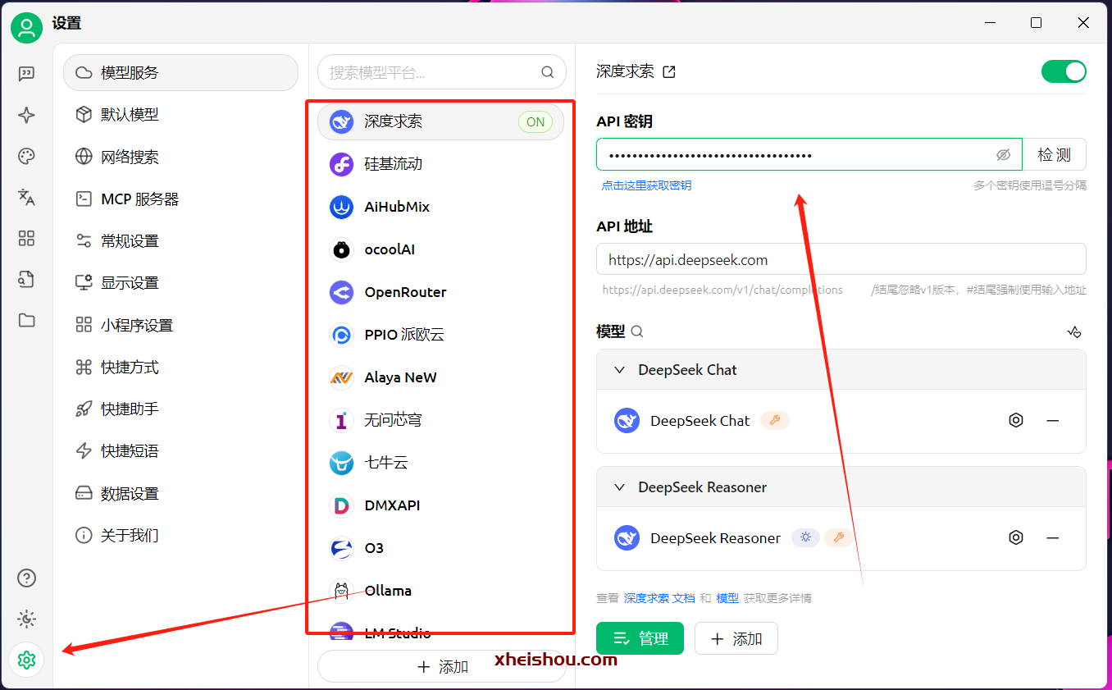This screenshot has height=690, width=1112.
Task: Click 添加 button below provider list
Action: pyautogui.click(x=442, y=666)
